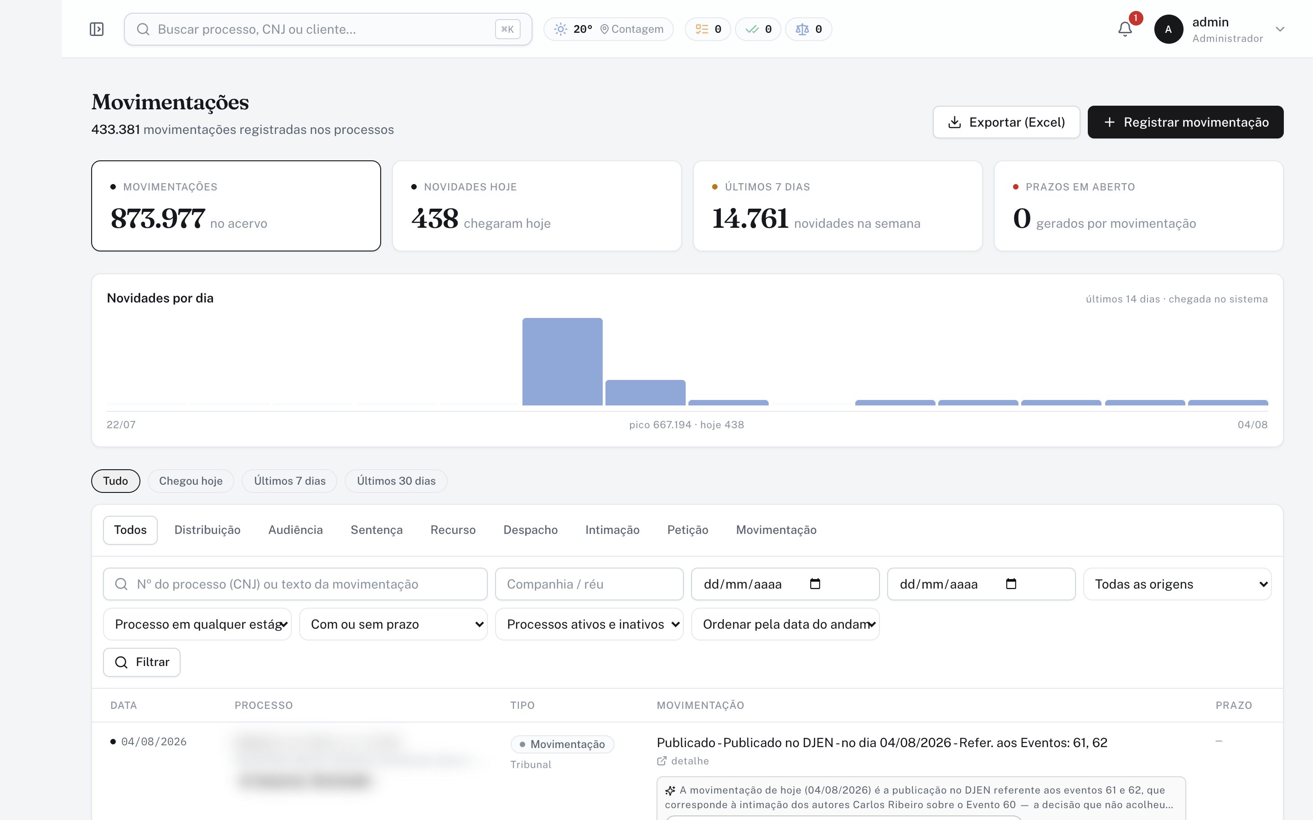Click the PRAZO column header

pos(1234,705)
